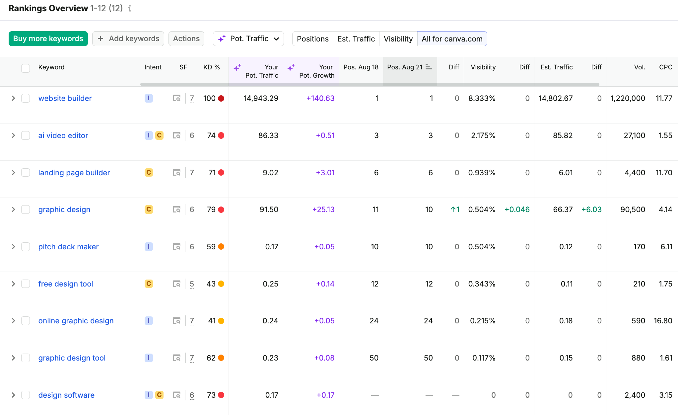Open SERP snapshot icon for online graphic design
Viewport: 678px width, 415px height.
click(176, 321)
